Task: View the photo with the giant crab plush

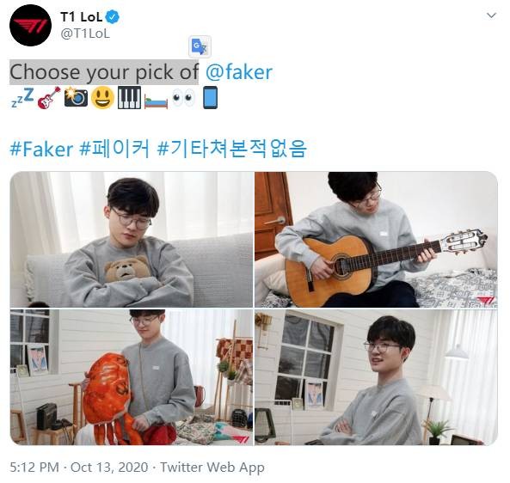Action: click(x=132, y=377)
